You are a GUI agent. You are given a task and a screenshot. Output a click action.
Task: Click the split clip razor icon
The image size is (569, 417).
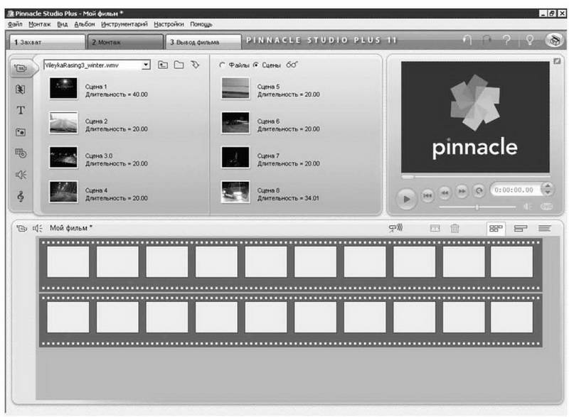[x=435, y=228]
